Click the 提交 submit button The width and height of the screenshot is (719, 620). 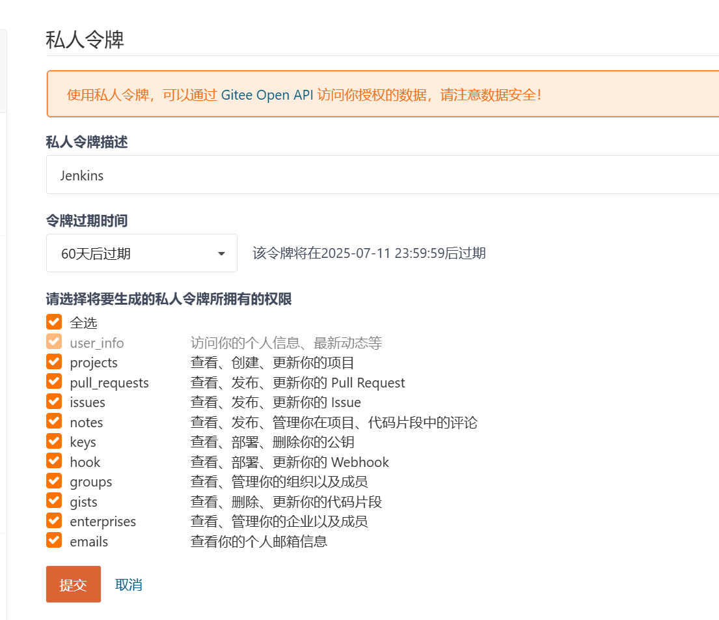[73, 584]
